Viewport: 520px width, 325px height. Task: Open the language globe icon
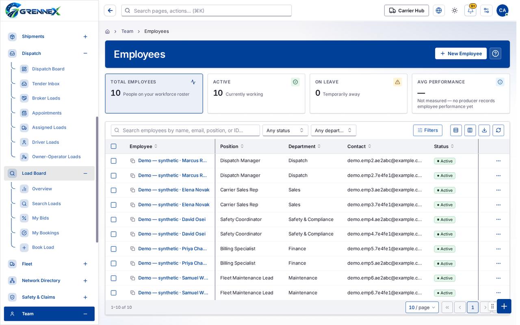[x=439, y=11]
